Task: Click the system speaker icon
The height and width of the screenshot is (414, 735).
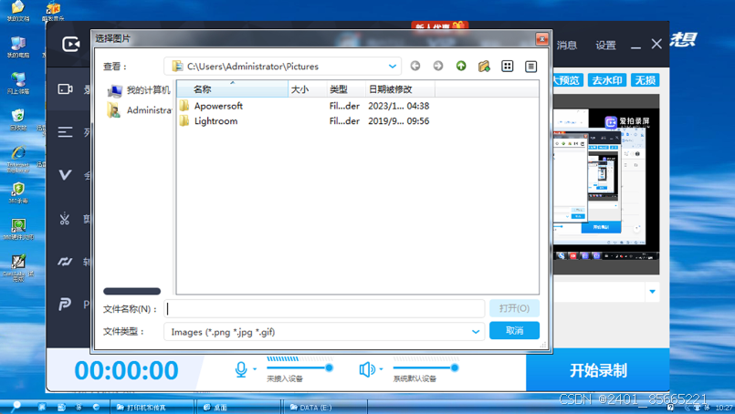Action: pos(367,369)
